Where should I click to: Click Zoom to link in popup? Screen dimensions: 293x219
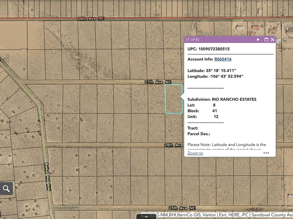point(195,153)
